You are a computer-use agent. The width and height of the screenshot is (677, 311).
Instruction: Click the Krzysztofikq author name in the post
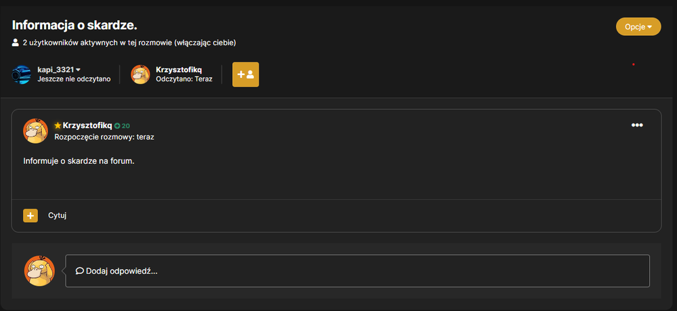tap(87, 126)
